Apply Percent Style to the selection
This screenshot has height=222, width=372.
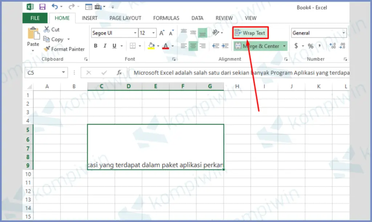tap(311, 46)
